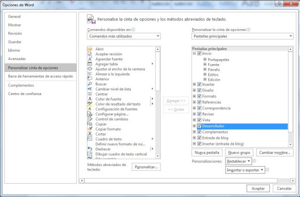Expand the Portapapeles group
The image size is (300, 197).
click(205, 60)
